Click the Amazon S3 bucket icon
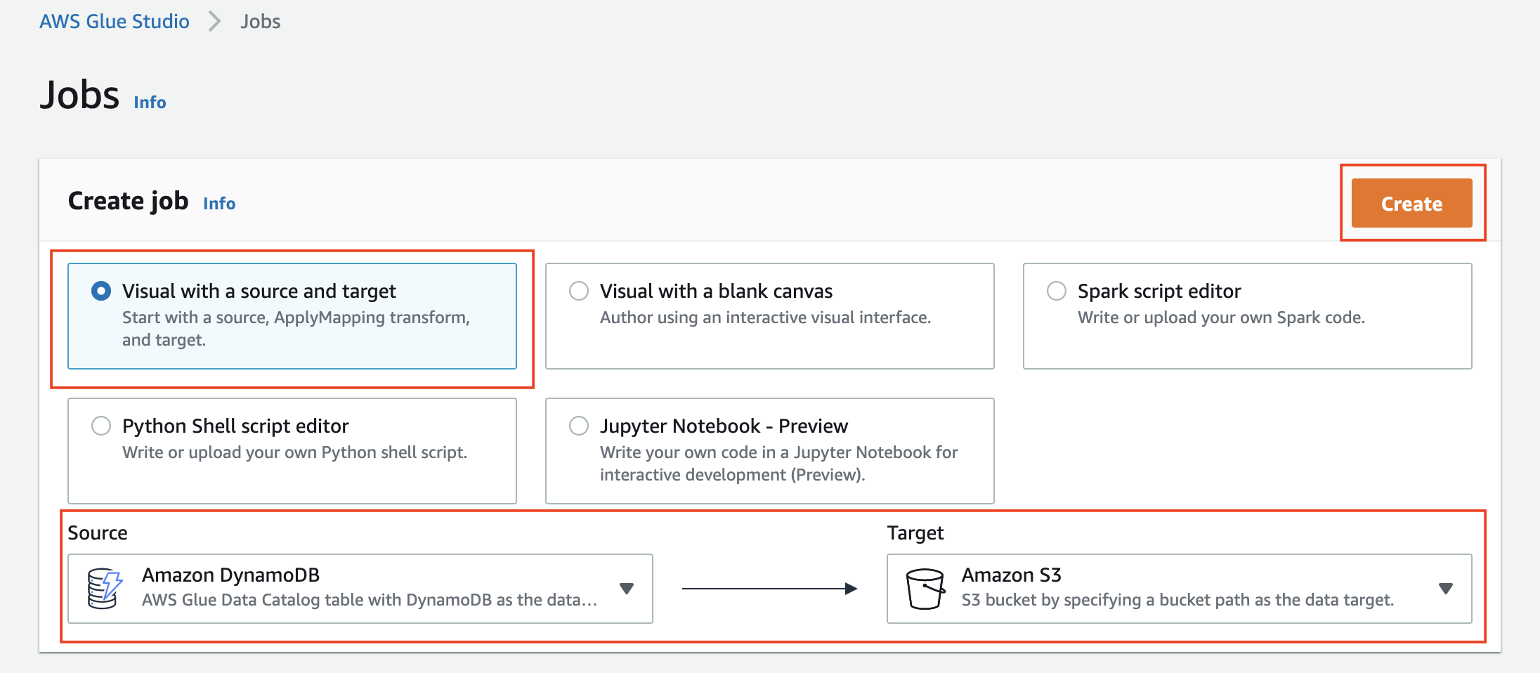The image size is (1540, 673). (x=925, y=589)
